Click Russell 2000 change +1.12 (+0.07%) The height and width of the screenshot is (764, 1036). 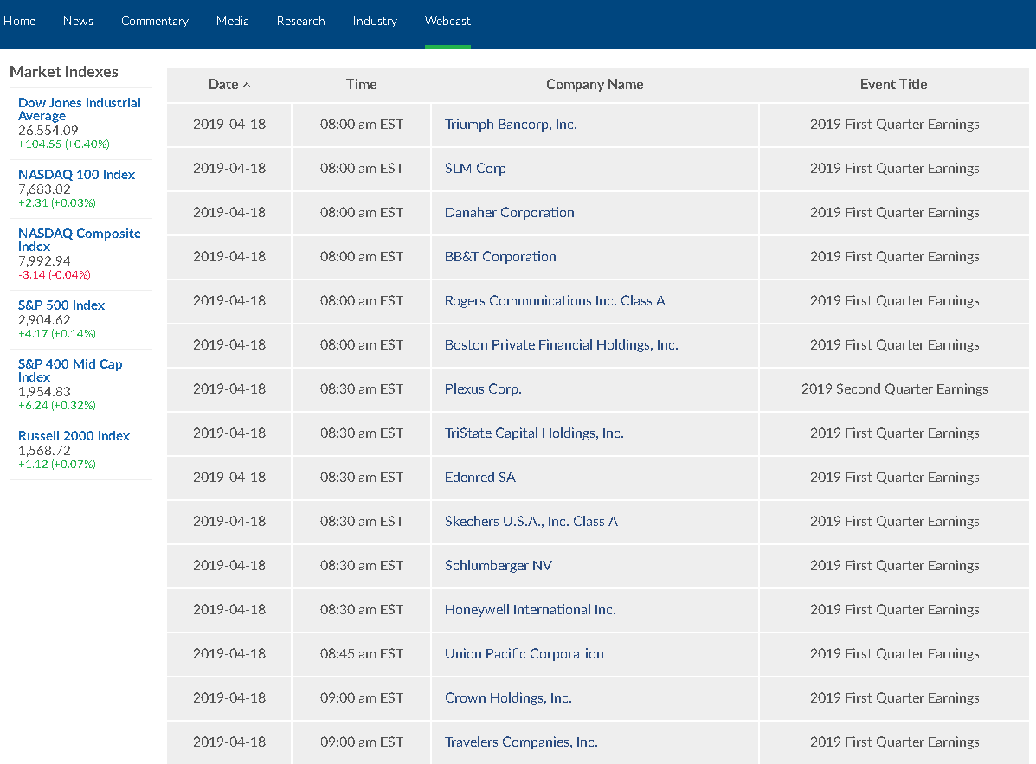(57, 465)
